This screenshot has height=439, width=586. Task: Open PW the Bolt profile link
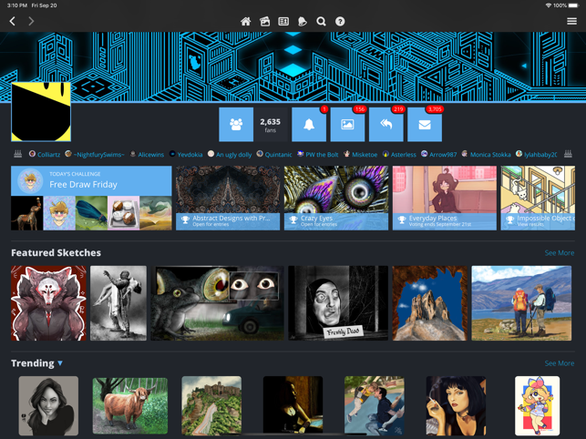(318, 154)
